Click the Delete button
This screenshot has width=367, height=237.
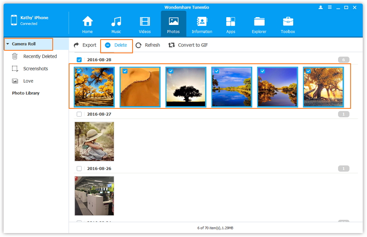coord(117,45)
